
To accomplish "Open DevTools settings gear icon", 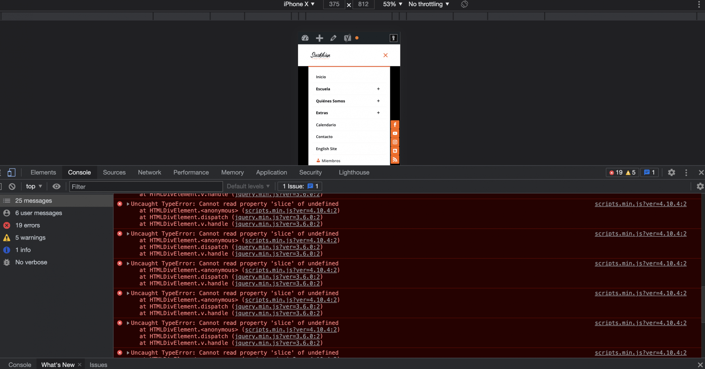I will 671,173.
